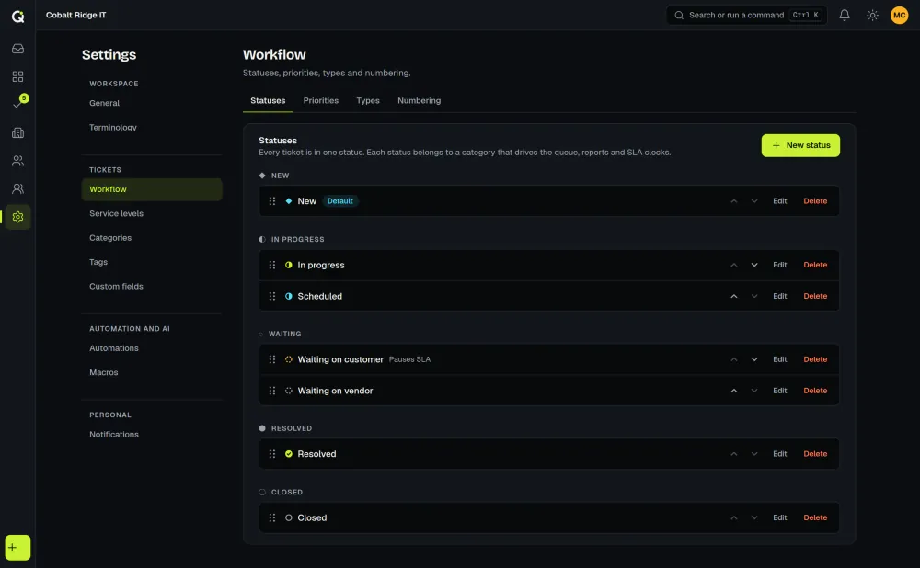Switch to the Numbering tab

click(x=419, y=101)
